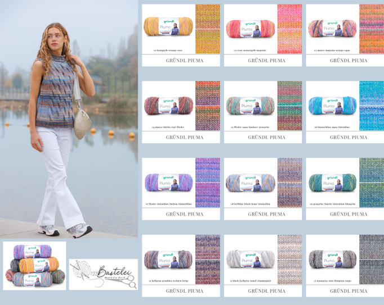Click GRÜNDL PIUMA title under the purple yarn
This screenshot has height=305, width=384.
point(185,215)
